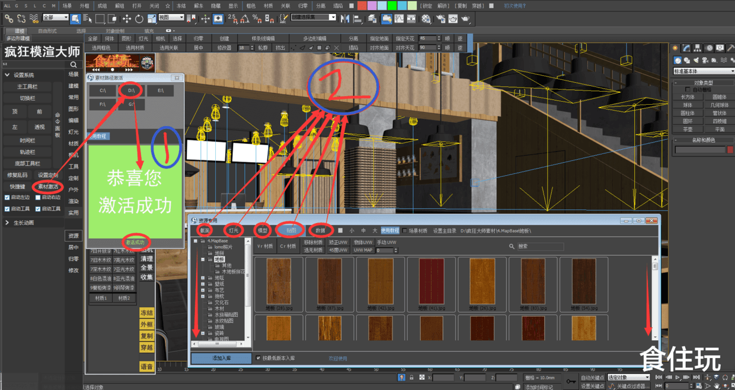
Task: Click the teapot Render icon
Action: click(x=466, y=18)
